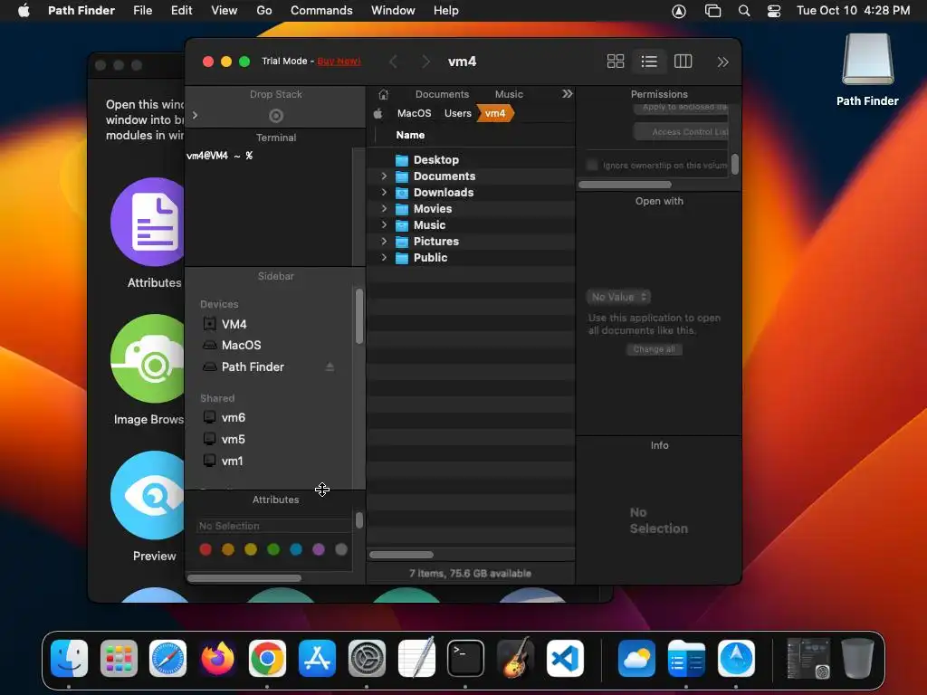Open the Go menu
Image resolution: width=927 pixels, height=695 pixels.
click(264, 11)
